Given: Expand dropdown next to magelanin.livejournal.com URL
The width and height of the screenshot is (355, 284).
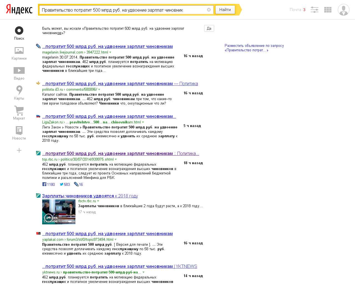Looking at the screenshot, I should [x=110, y=52].
